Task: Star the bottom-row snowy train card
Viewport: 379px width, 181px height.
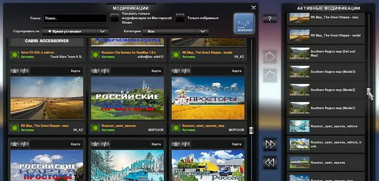Action: coord(95,144)
